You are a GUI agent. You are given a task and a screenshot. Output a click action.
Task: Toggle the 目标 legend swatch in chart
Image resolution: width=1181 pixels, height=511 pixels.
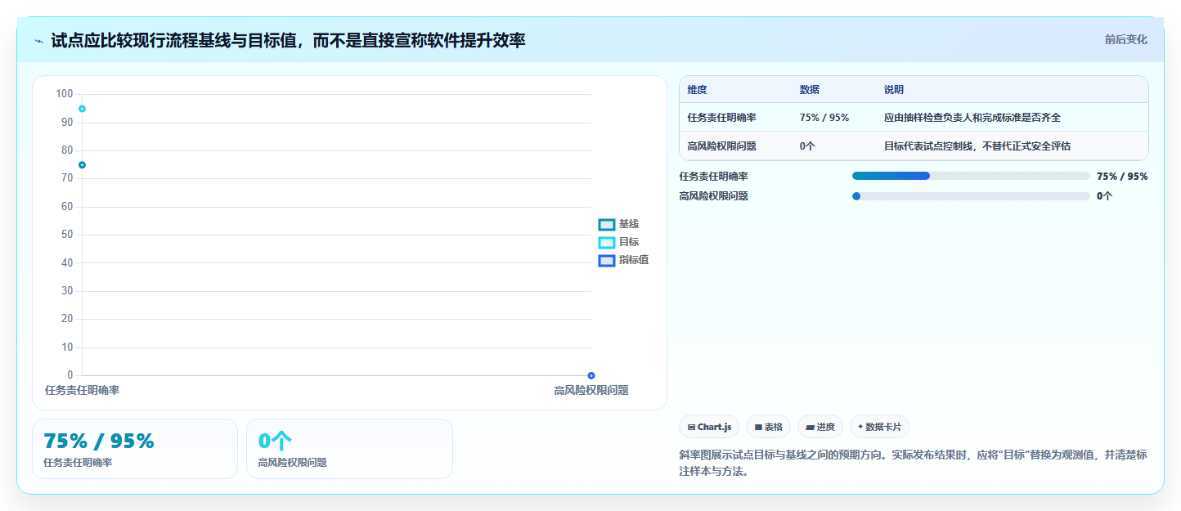(606, 242)
